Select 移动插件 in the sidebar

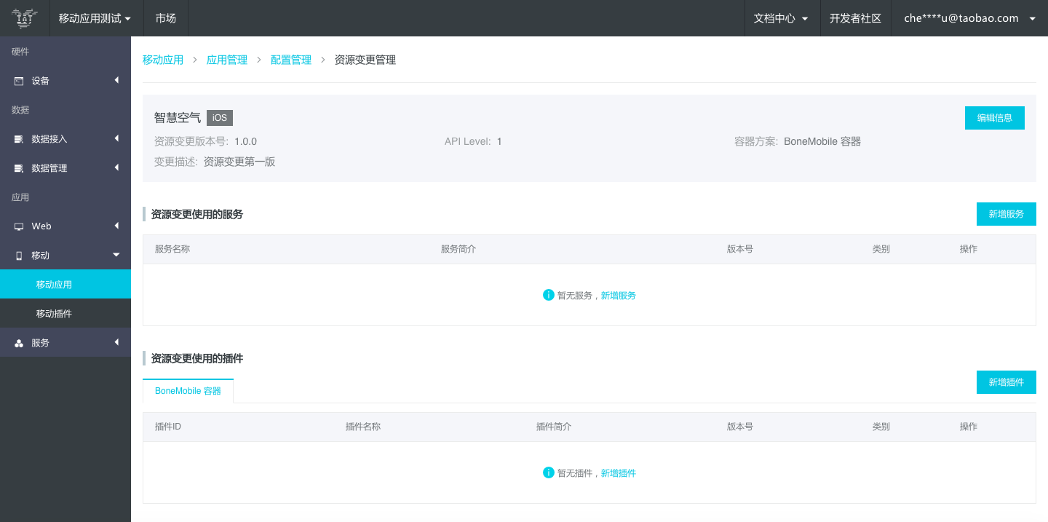54,314
